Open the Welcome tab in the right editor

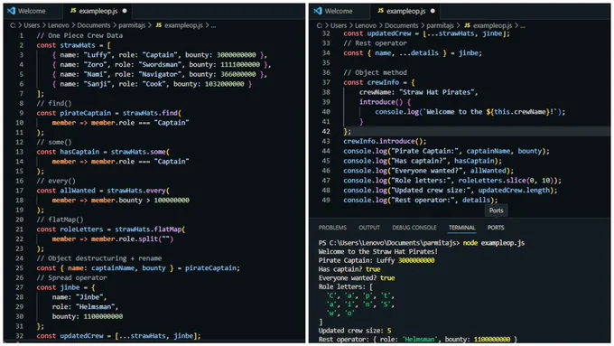339,11
